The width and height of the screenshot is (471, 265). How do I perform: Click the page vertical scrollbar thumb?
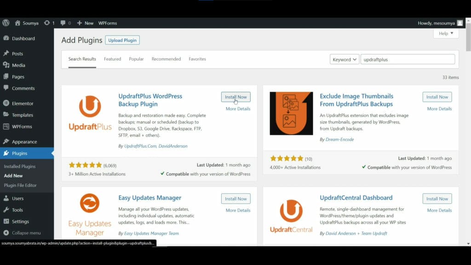coord(468,37)
